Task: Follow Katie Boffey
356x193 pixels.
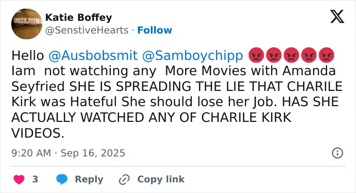Action: click(155, 30)
